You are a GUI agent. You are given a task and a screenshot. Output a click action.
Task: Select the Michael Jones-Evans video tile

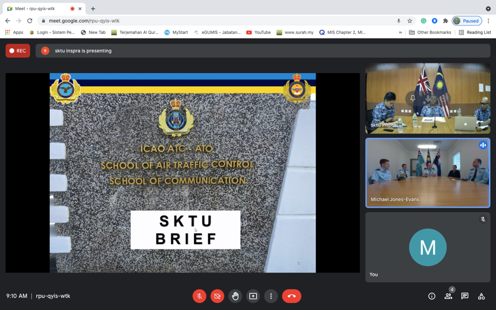click(428, 173)
